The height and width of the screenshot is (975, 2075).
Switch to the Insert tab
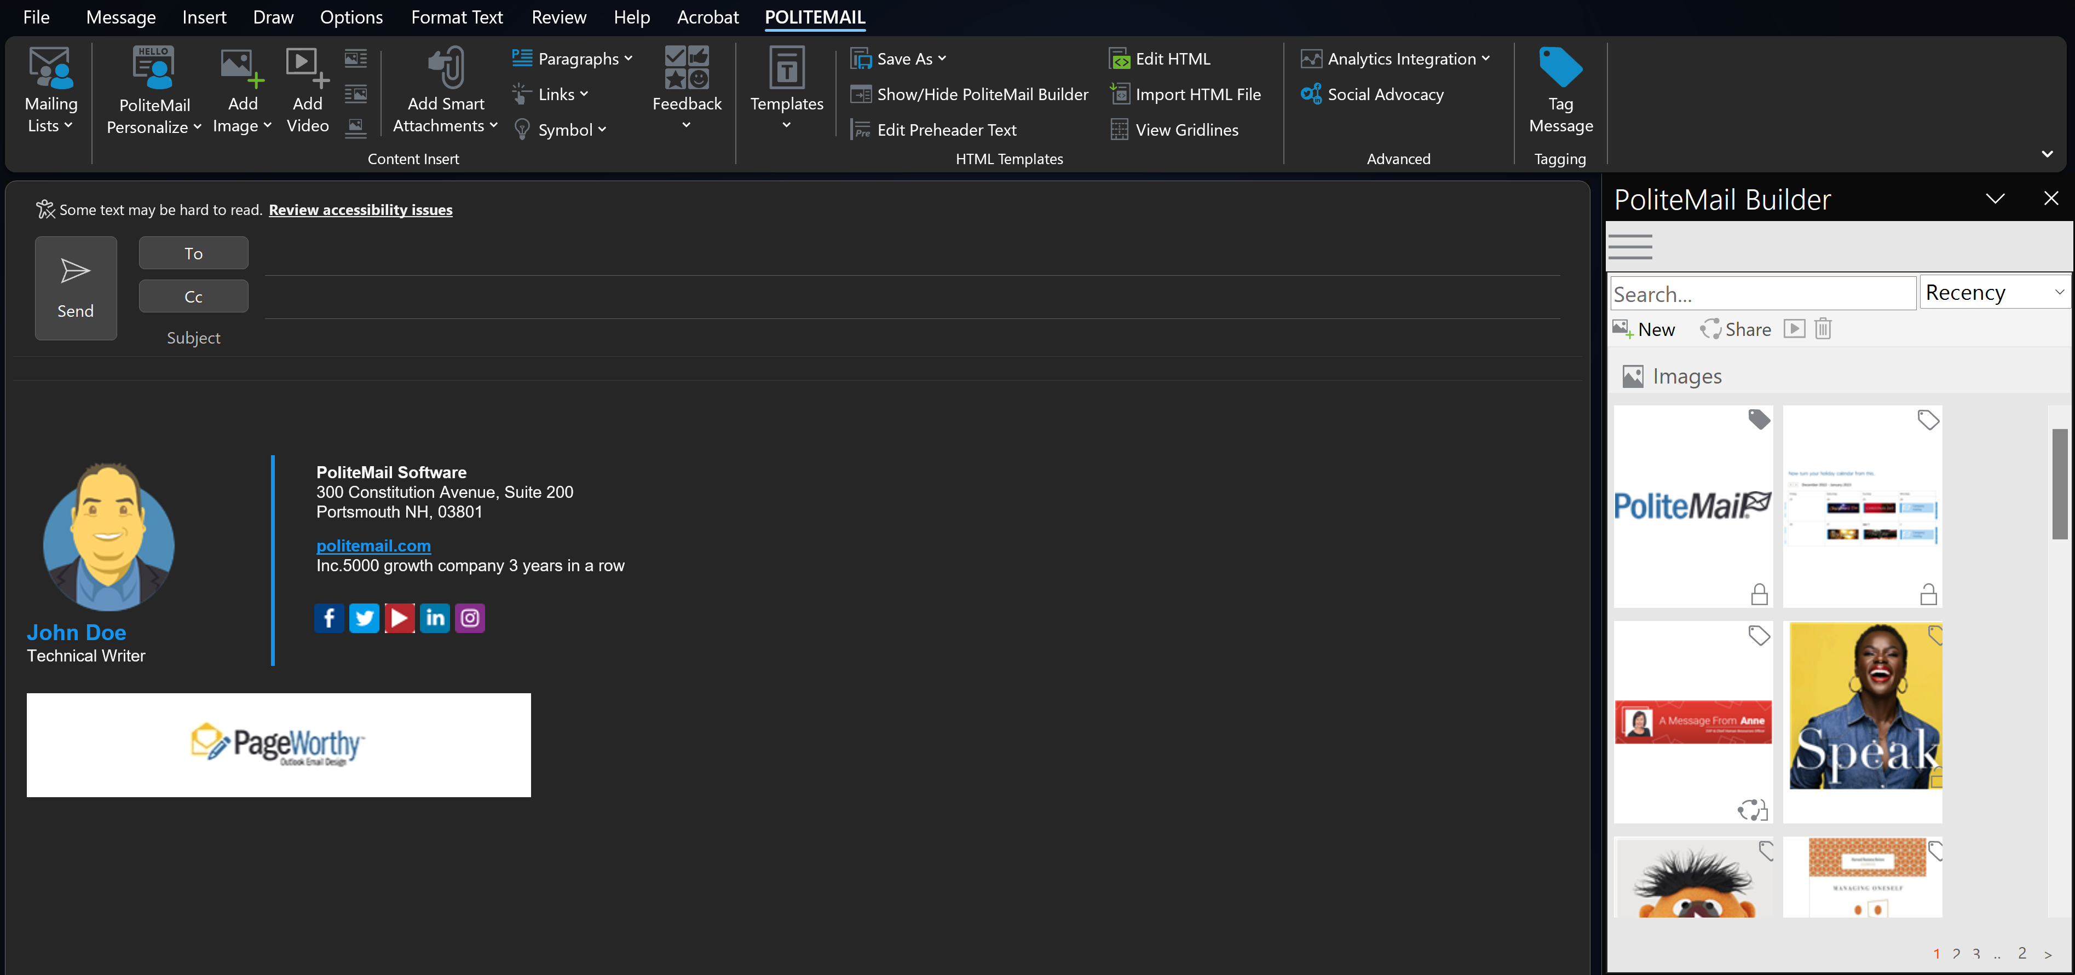(204, 17)
